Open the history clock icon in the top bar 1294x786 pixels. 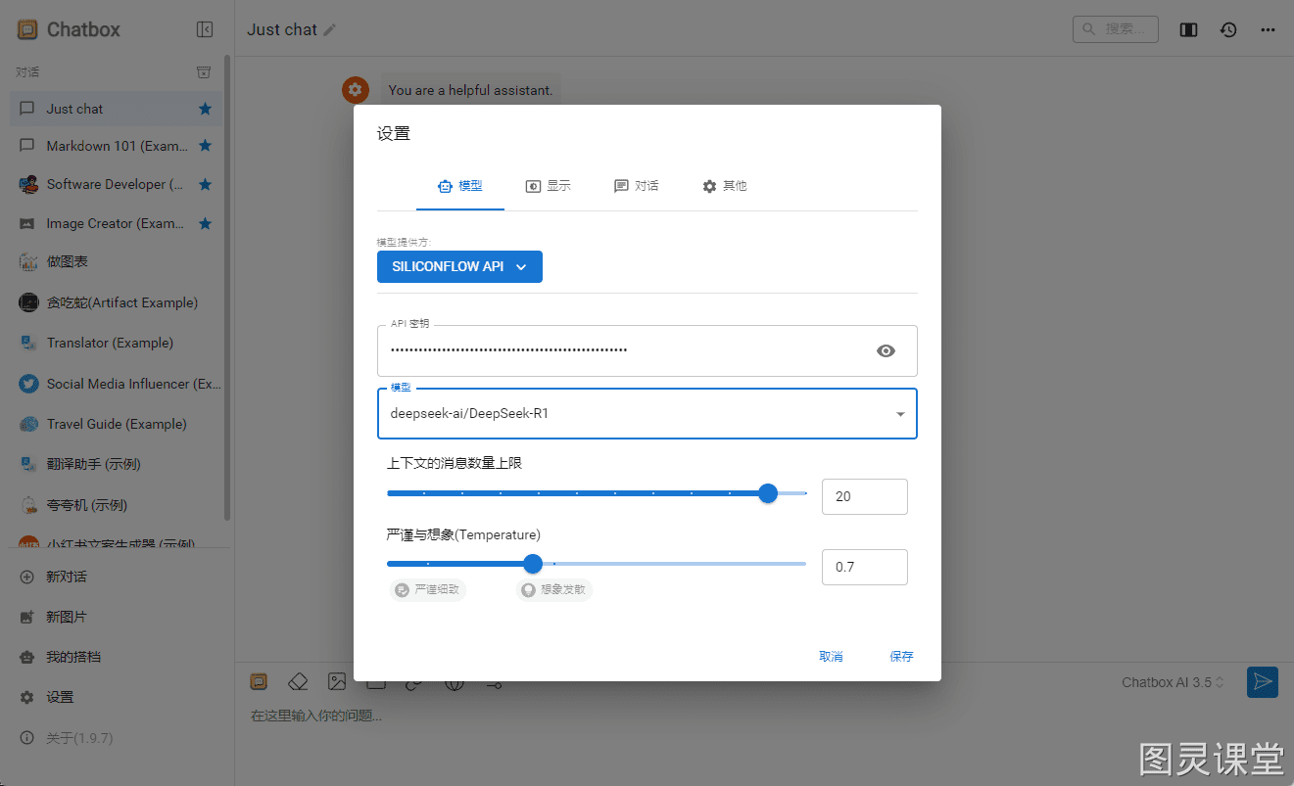(1228, 29)
